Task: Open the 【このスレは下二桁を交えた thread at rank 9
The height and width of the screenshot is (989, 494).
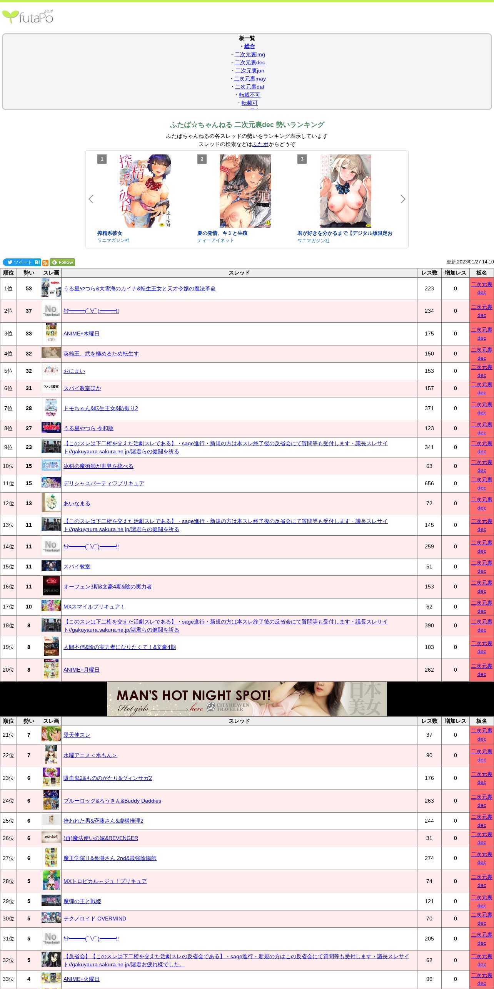Action: (225, 447)
